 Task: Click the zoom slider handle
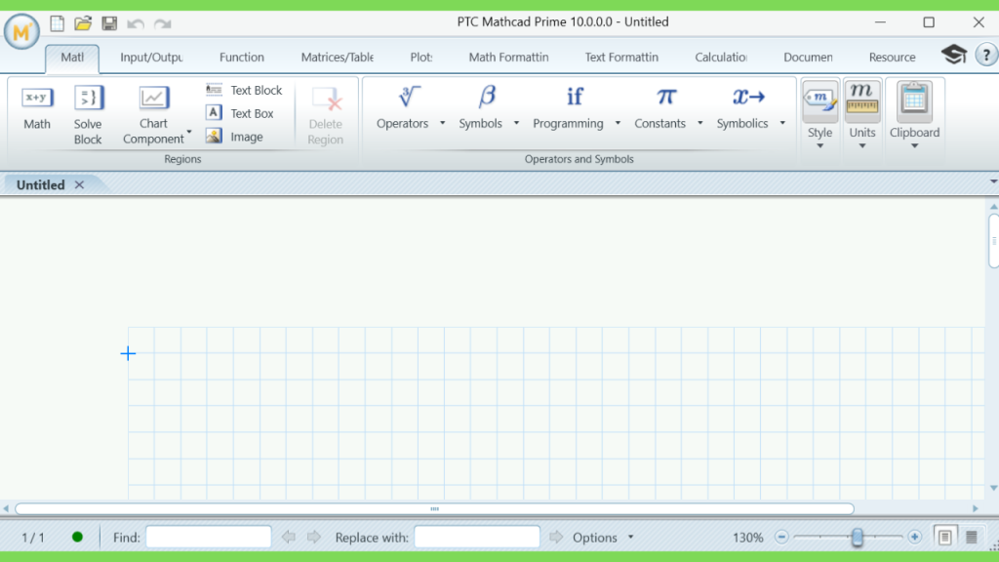[x=858, y=538]
